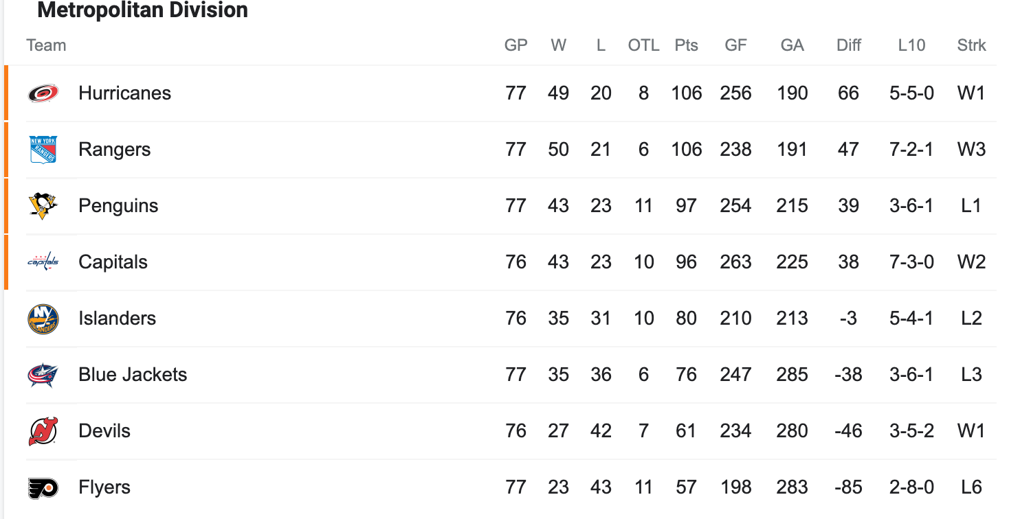Screen dimensions: 1009x519
Task: Open the Islanders logo
Action: 43,319
